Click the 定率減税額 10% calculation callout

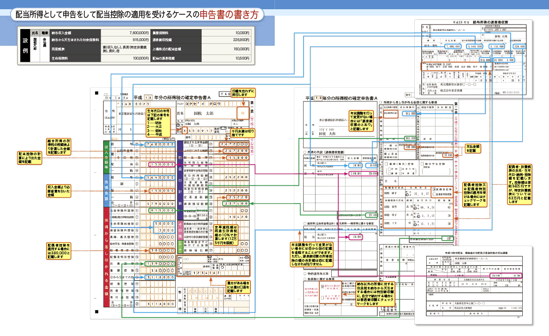tap(226, 235)
